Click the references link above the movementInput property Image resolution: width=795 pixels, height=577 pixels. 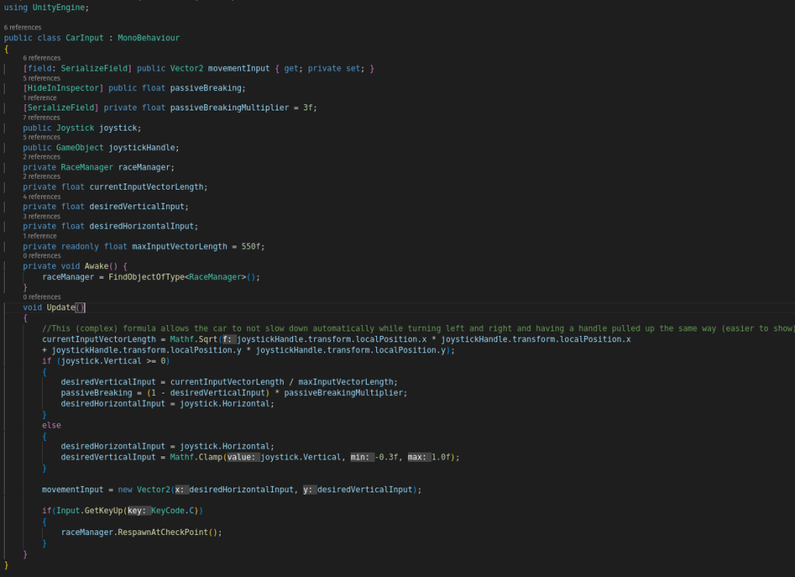point(41,58)
